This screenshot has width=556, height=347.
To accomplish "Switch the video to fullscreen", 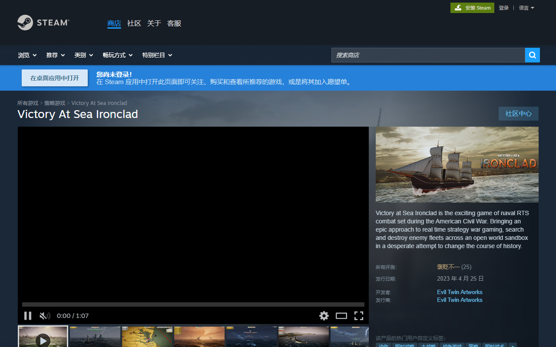I will (x=359, y=316).
